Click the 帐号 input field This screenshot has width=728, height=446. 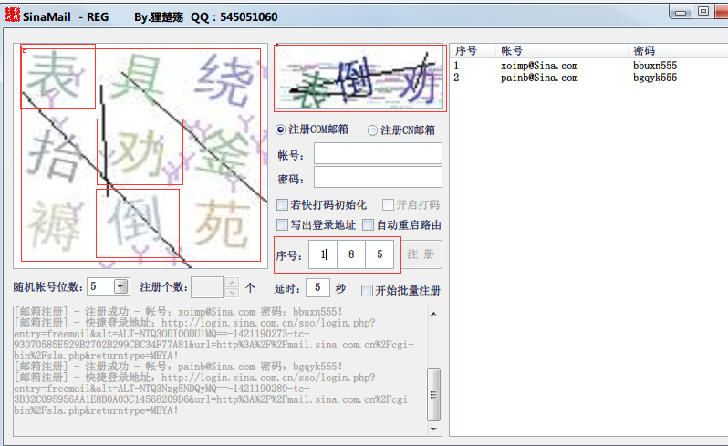click(x=378, y=153)
